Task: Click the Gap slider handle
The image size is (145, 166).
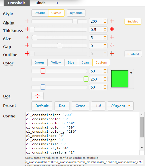Action: 59,46
